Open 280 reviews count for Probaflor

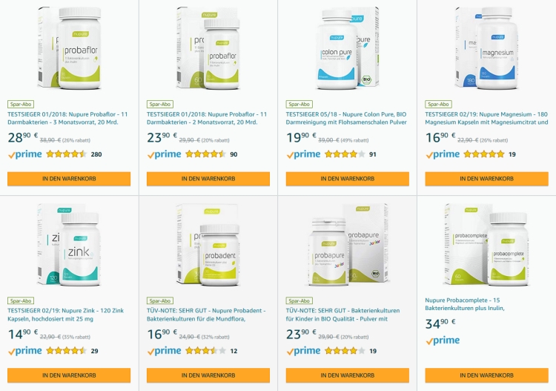point(96,154)
